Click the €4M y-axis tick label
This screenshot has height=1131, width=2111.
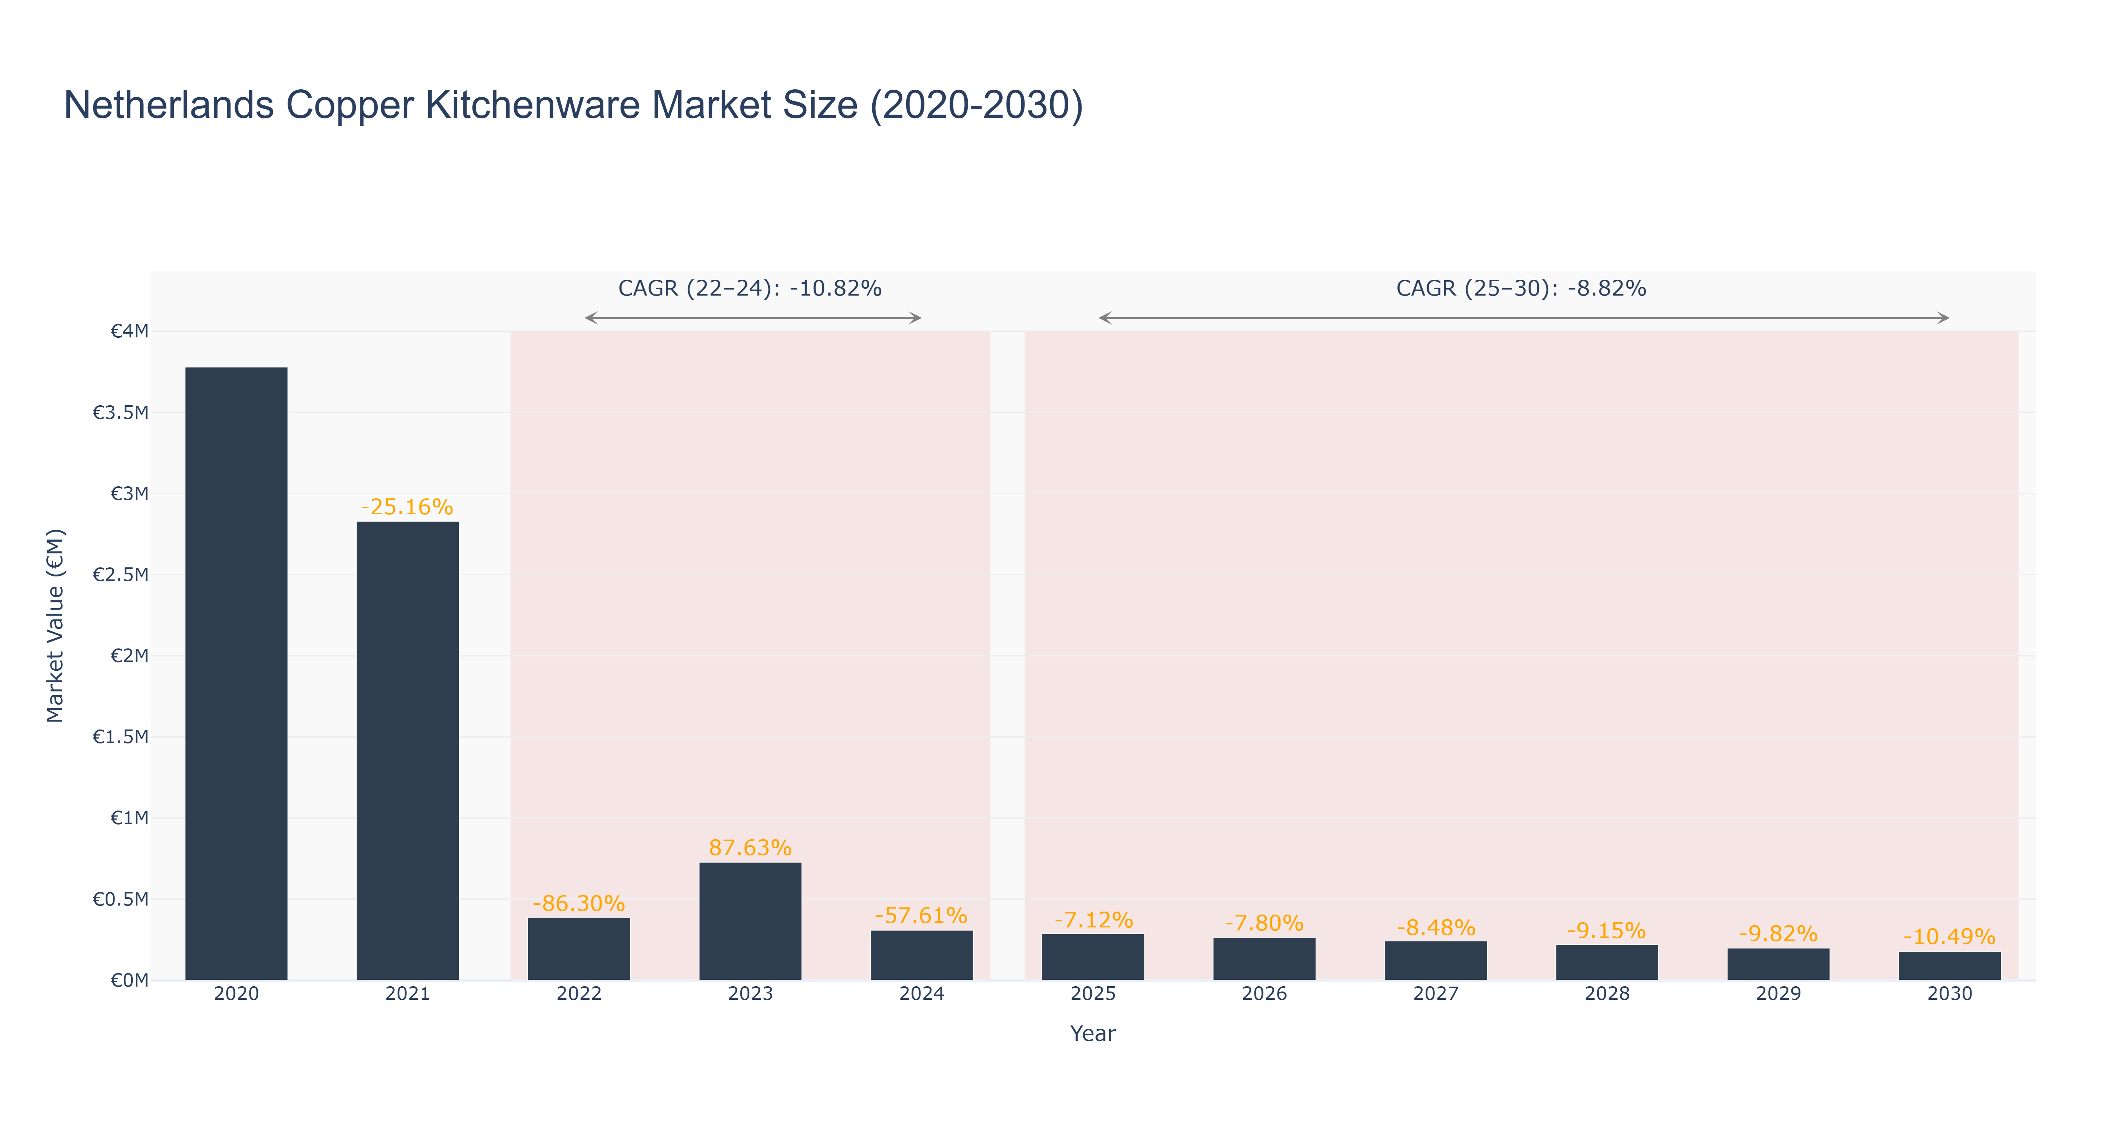(129, 331)
